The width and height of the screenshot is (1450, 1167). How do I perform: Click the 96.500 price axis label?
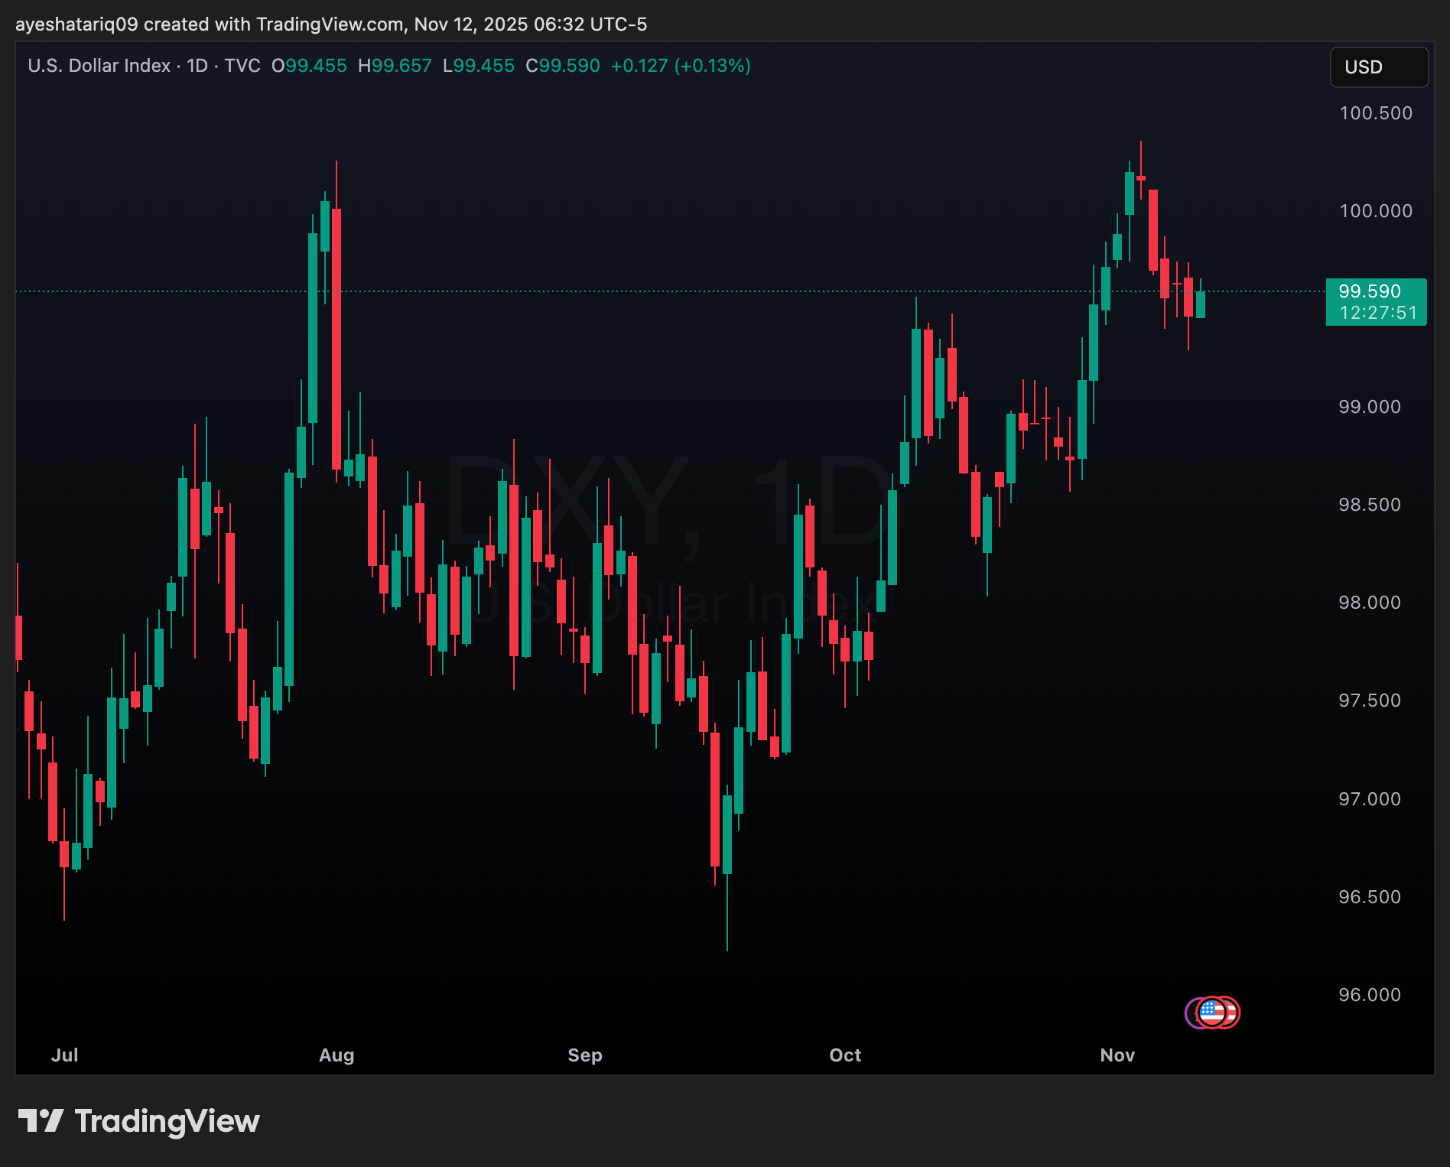click(1370, 897)
